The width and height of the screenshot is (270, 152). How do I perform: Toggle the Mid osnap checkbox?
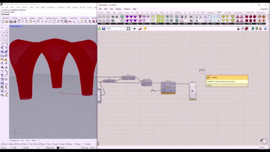[x=22, y=144]
